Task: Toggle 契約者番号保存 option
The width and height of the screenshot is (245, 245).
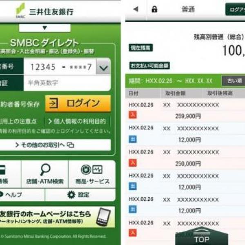Action: pyautogui.click(x=20, y=104)
